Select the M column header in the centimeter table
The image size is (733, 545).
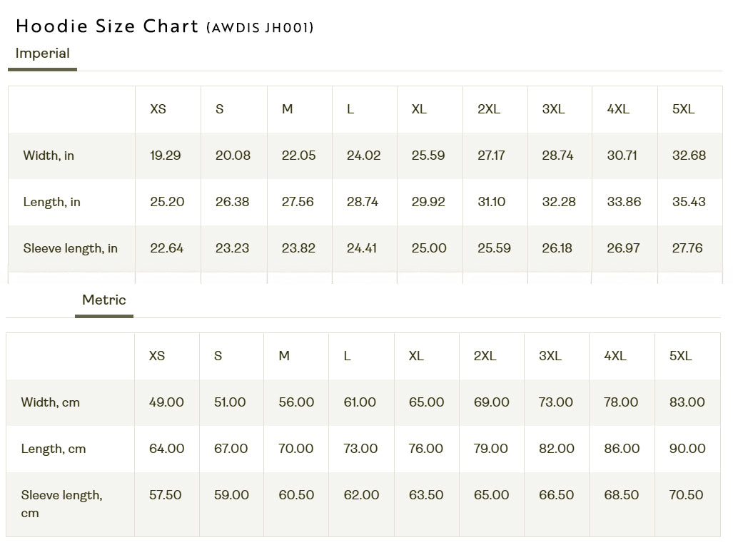pos(284,356)
